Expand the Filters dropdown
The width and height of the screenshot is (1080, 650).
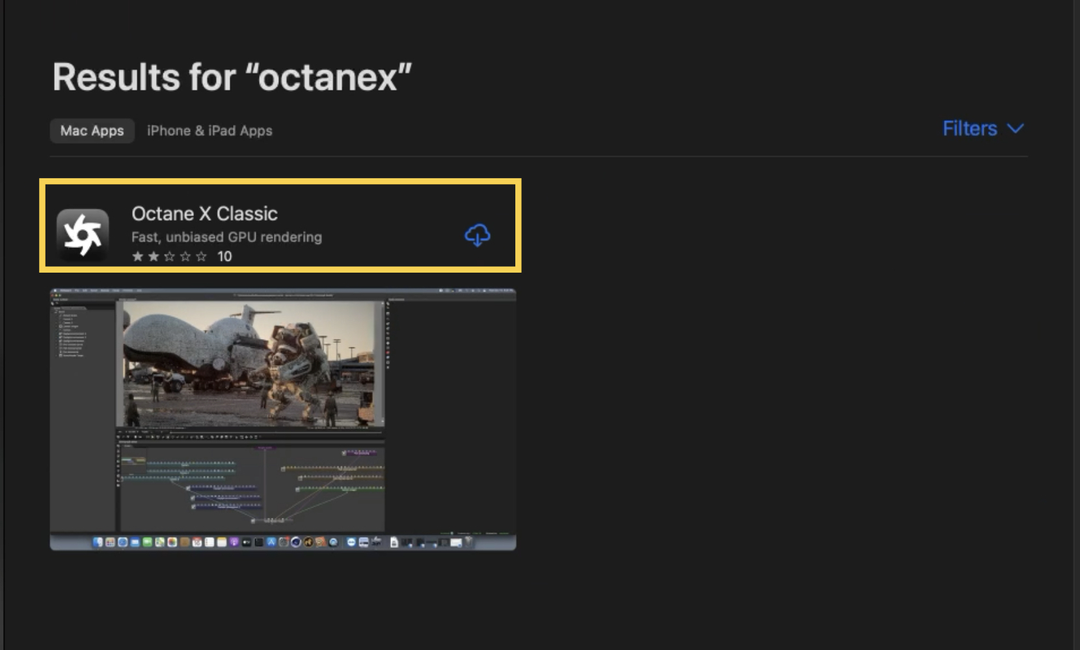tap(983, 129)
